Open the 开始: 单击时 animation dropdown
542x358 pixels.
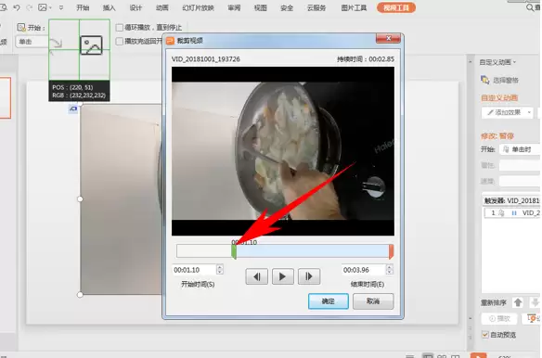(521, 149)
